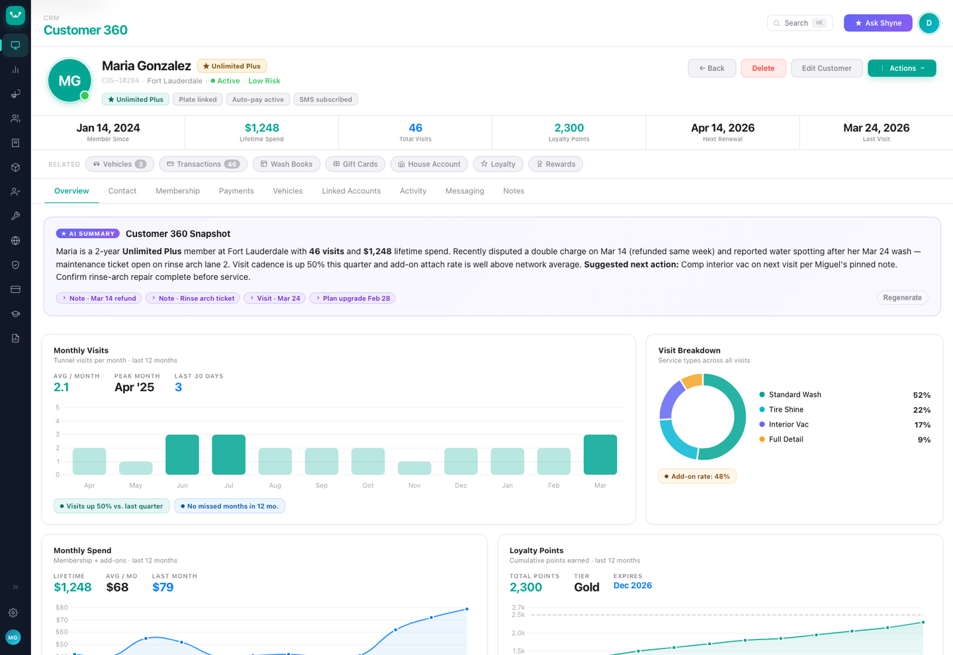Expand the sidebar with the double-chevron icon

15,587
